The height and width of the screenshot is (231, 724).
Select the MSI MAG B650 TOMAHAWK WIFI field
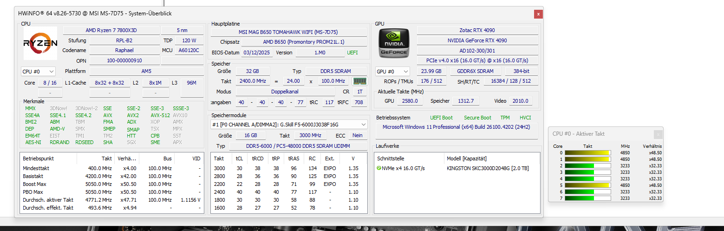pyautogui.click(x=288, y=32)
